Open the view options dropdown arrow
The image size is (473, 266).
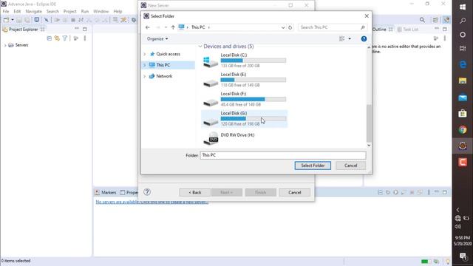click(350, 38)
